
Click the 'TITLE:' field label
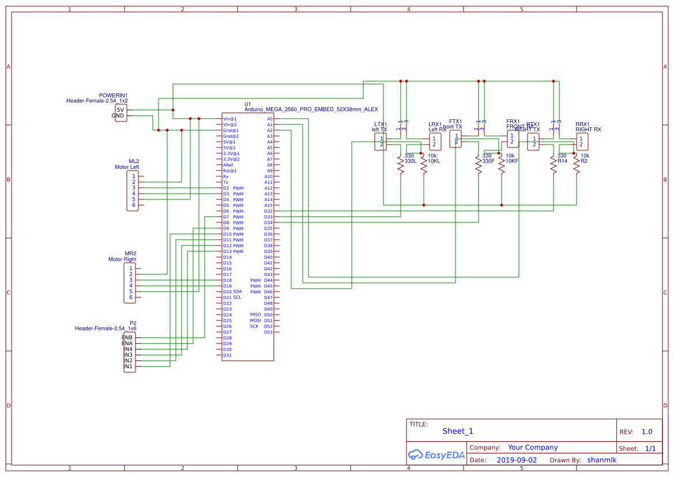click(x=418, y=424)
